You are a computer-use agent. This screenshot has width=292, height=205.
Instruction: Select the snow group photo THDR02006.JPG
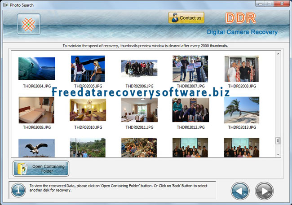(139, 69)
